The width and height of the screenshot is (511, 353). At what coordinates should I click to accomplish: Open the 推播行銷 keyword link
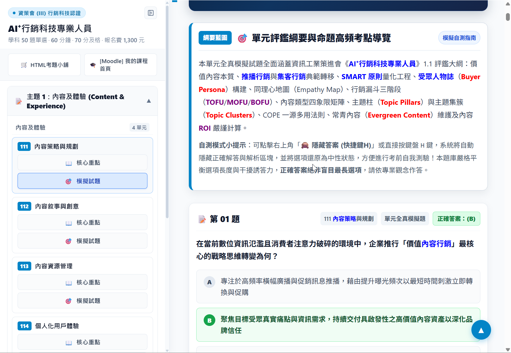[255, 76]
